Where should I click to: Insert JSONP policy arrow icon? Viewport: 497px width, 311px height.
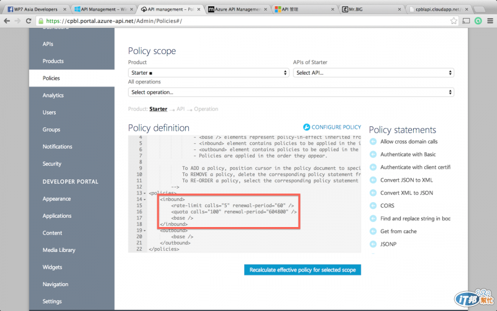(373, 244)
